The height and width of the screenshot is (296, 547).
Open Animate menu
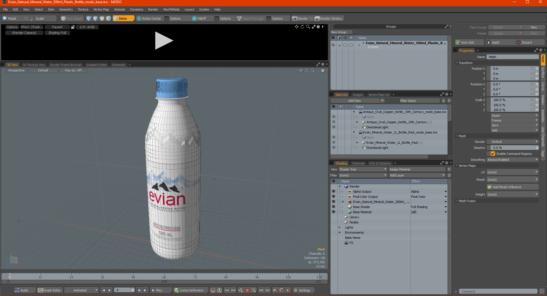tap(119, 9)
